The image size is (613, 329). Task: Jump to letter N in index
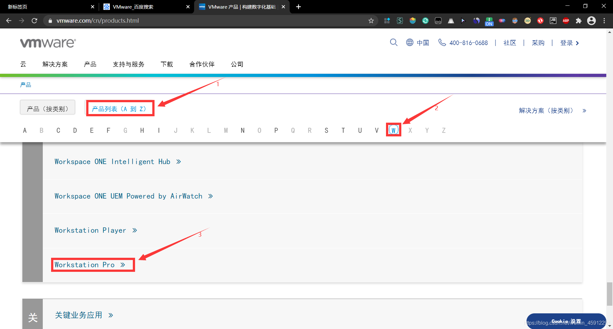[243, 130]
